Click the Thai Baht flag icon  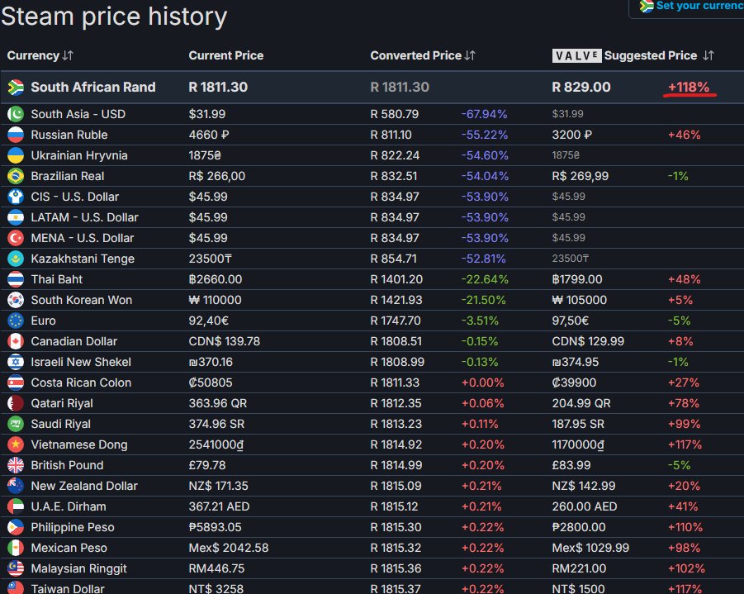[16, 280]
